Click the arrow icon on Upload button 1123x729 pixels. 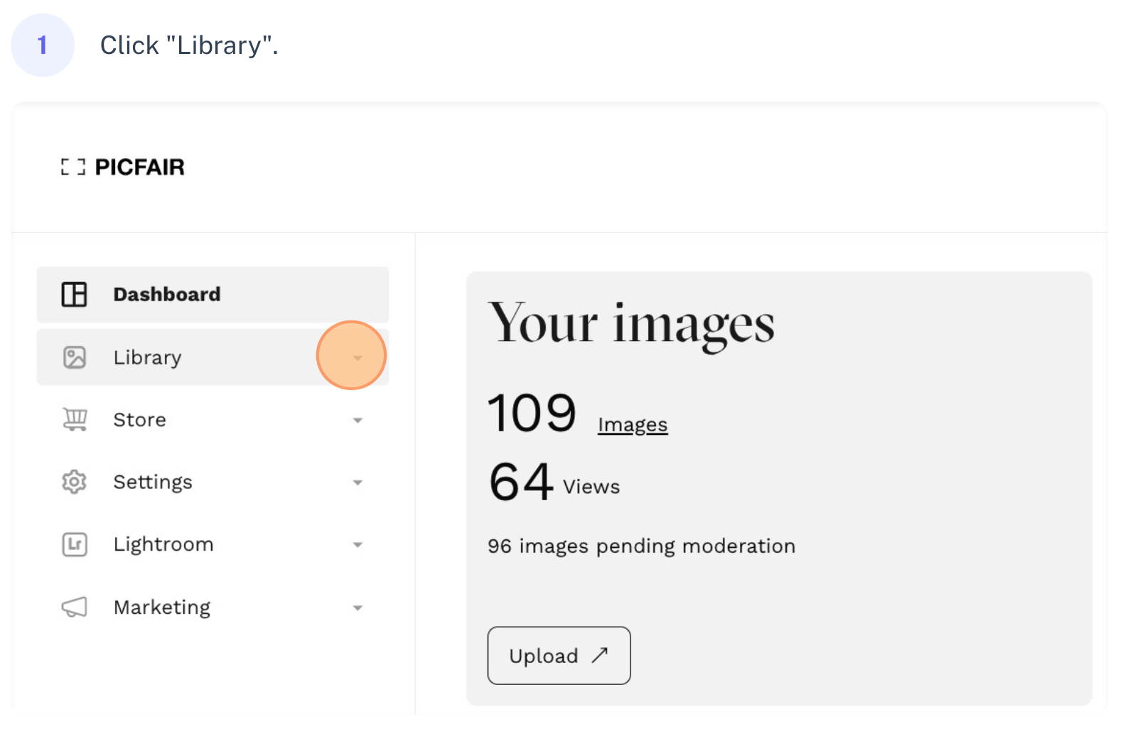600,654
